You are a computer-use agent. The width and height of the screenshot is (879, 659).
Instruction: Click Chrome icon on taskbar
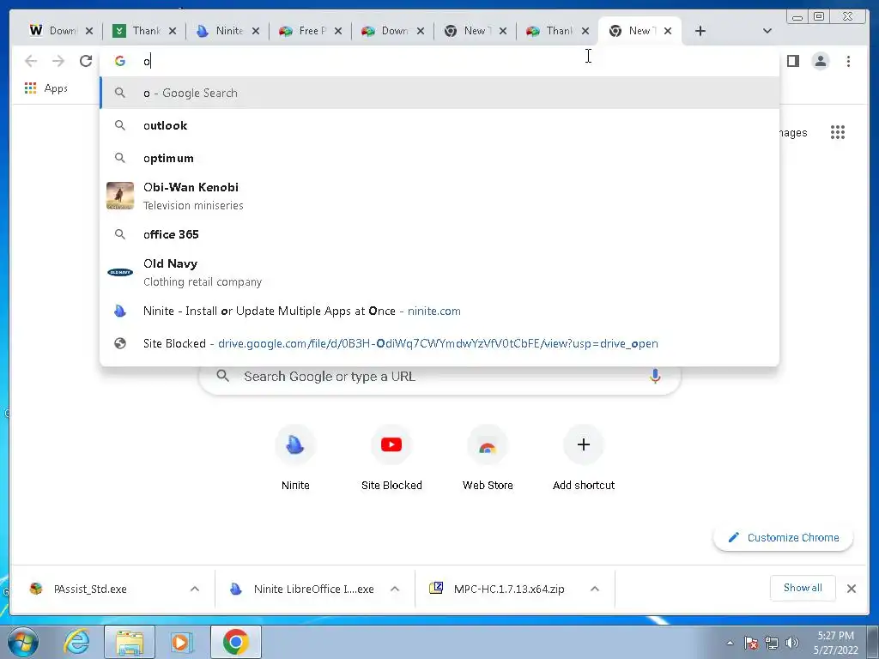pos(235,642)
